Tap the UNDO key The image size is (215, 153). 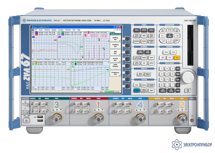173,52
